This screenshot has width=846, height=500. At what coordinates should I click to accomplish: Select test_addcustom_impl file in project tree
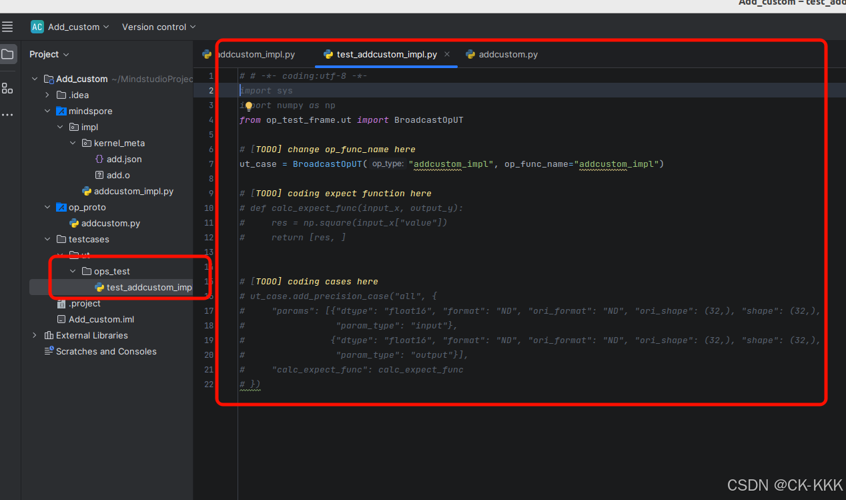click(143, 287)
